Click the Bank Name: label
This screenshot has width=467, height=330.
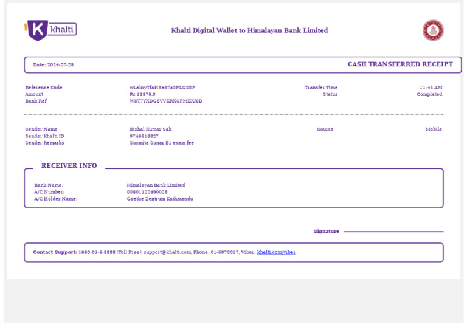pyautogui.click(x=49, y=185)
